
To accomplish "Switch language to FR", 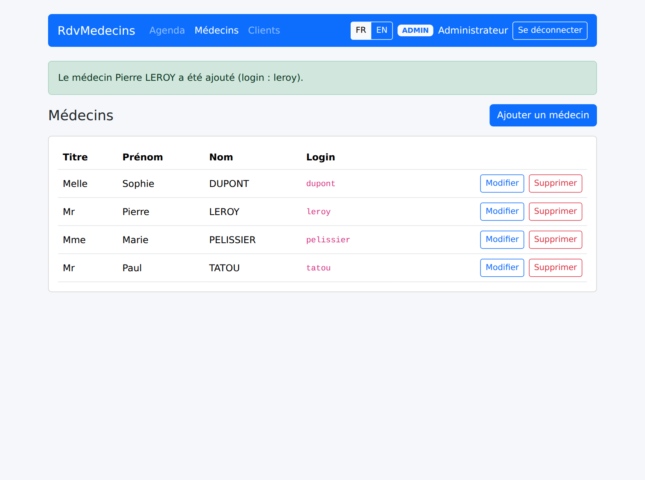I will (361, 30).
